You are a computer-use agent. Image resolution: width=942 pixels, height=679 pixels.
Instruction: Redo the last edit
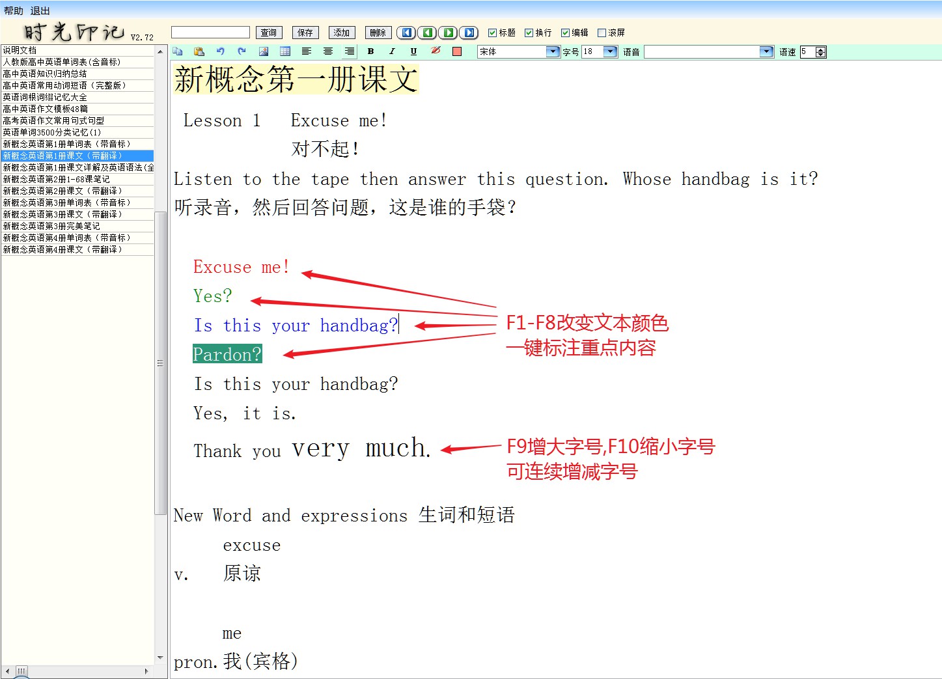pyautogui.click(x=242, y=51)
